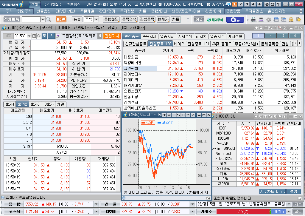Click the padlock lock-screen icon in toolbar
The height and width of the screenshot is (216, 305).
(x=291, y=19)
